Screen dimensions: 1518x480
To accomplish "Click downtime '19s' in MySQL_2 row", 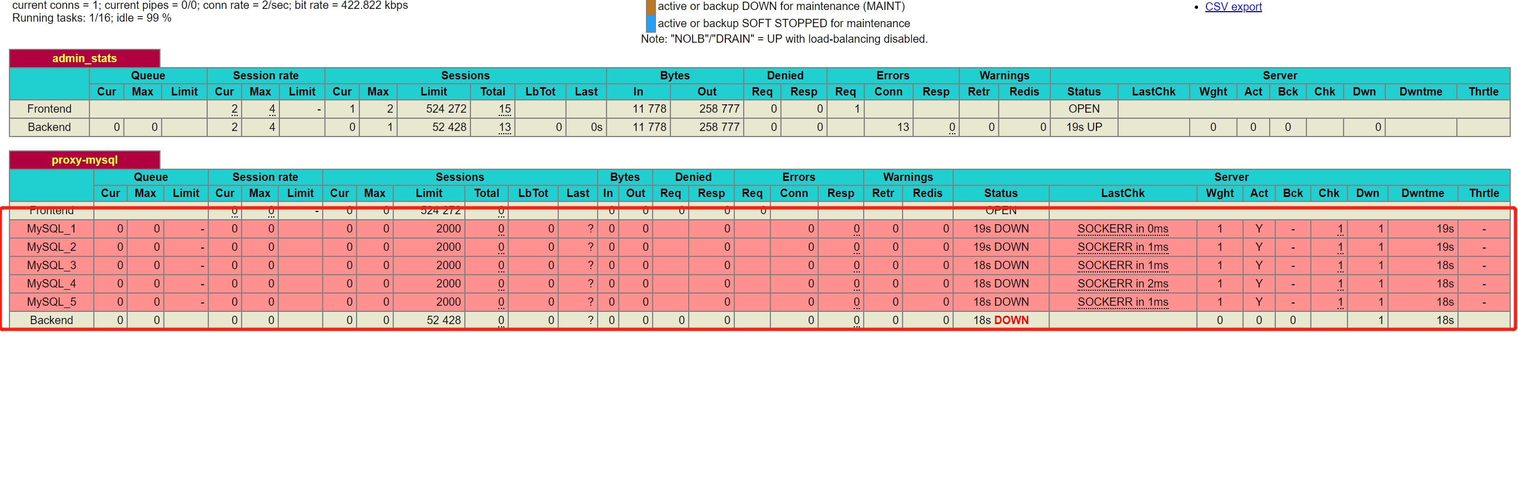I will coord(1444,247).
